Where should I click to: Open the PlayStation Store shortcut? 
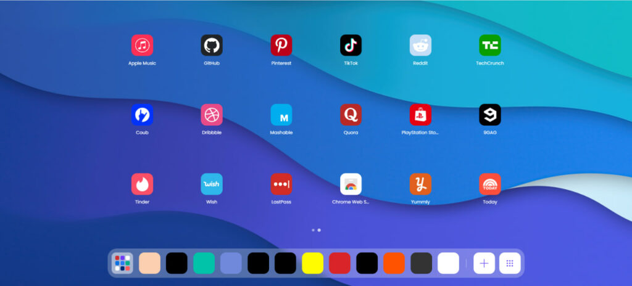(x=420, y=115)
